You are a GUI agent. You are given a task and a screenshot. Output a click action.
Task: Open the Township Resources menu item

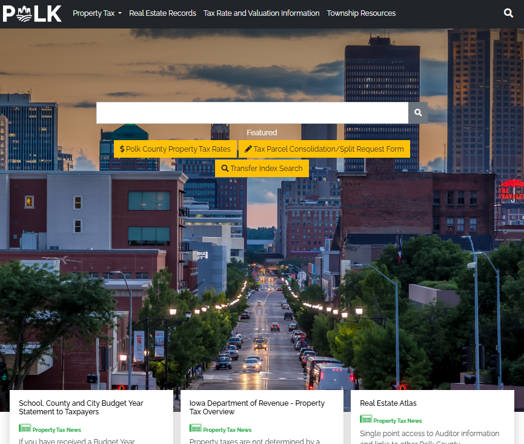[361, 13]
